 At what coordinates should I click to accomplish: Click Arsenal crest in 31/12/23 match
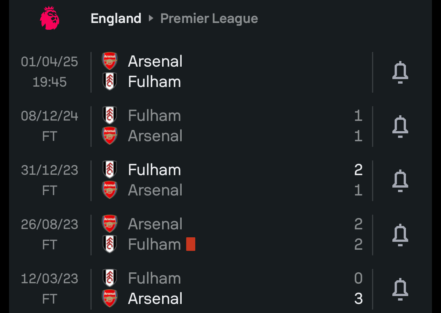(110, 190)
